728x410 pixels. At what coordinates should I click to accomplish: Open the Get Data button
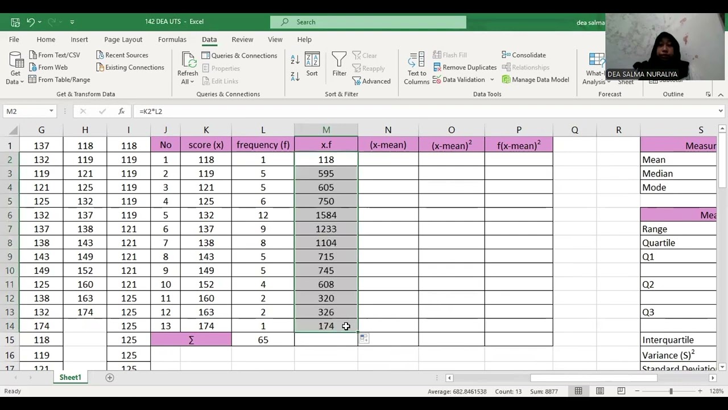(x=15, y=68)
